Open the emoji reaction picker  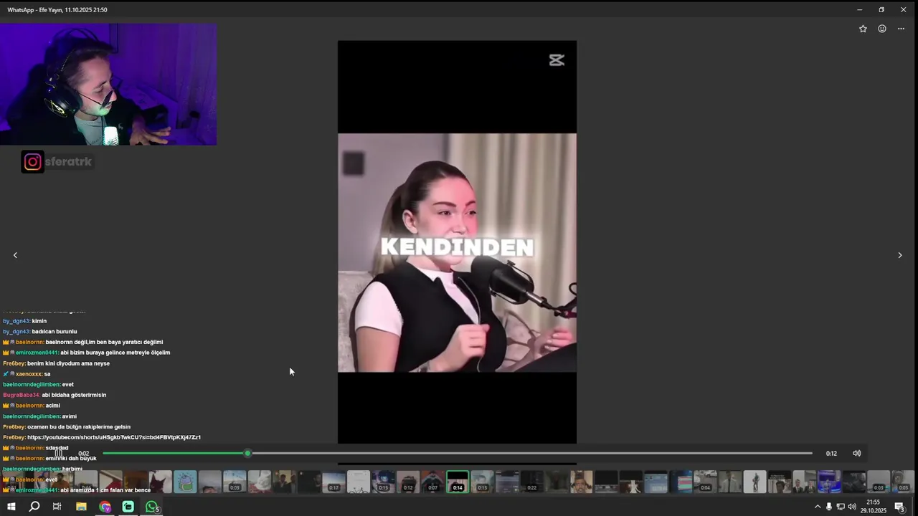[882, 29]
